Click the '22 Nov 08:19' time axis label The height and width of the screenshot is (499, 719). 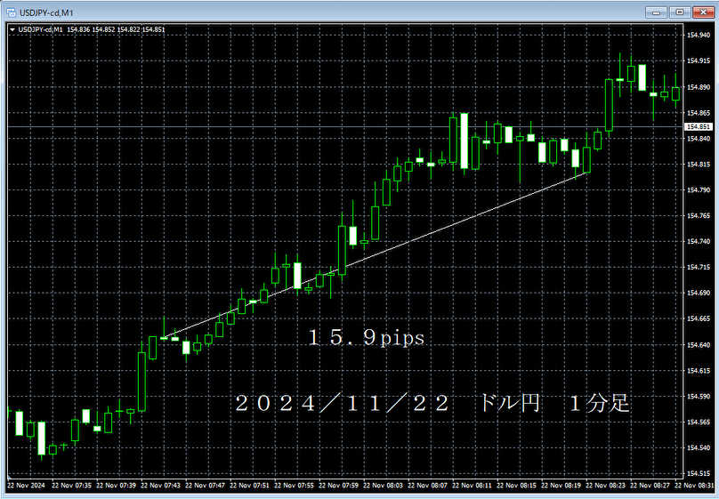coord(561,486)
